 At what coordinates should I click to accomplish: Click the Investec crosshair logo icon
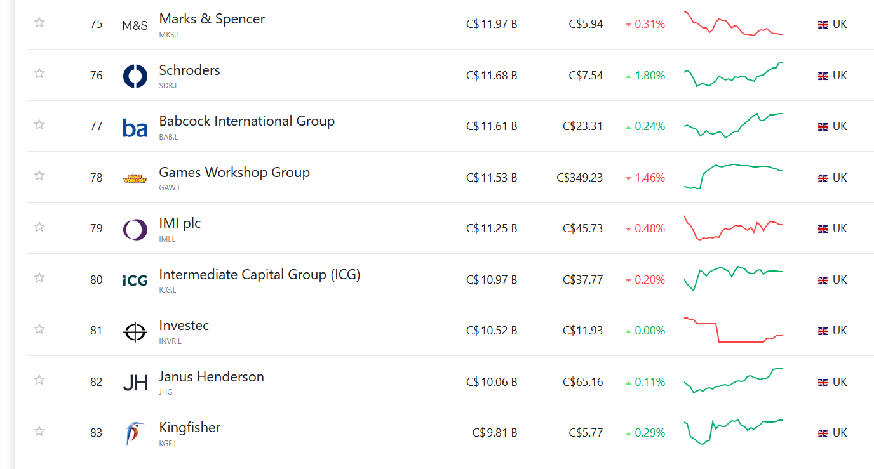(135, 331)
